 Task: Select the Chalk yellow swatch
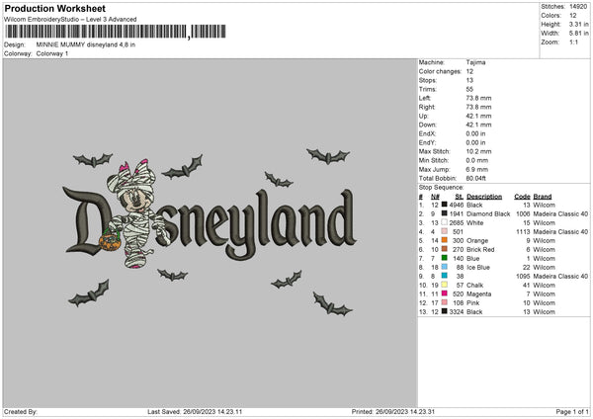click(445, 285)
